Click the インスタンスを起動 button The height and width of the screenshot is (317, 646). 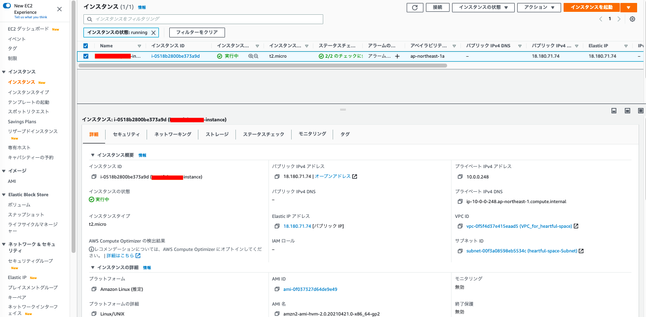click(591, 7)
